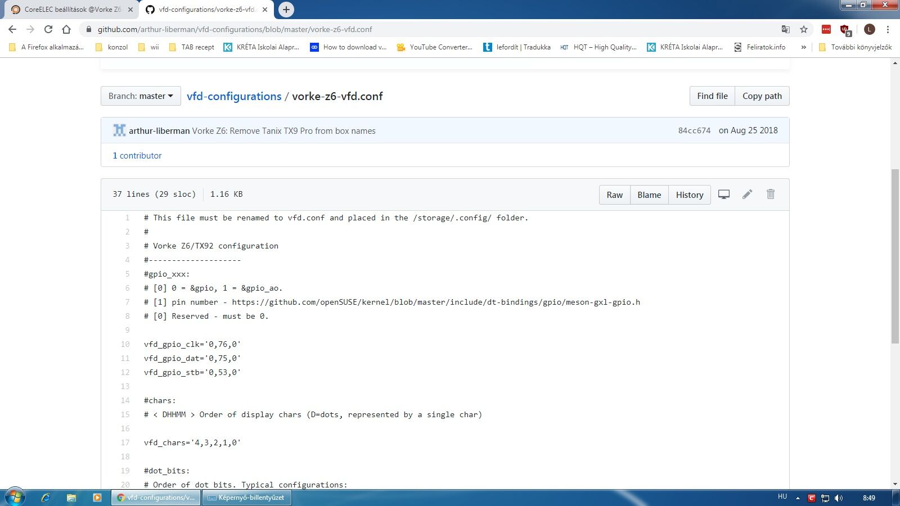This screenshot has width=900, height=506.
Task: Click the site lock icon in address bar
Action: click(88, 29)
